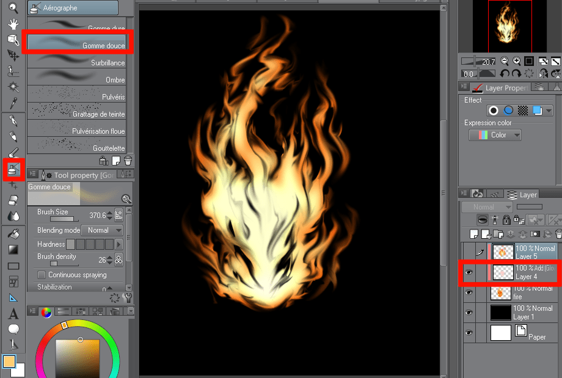Open the Blending mode Normal dropdown
Screen dimensions: 562x378
click(102, 230)
